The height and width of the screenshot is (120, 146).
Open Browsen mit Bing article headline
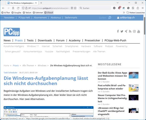pos(111,111)
